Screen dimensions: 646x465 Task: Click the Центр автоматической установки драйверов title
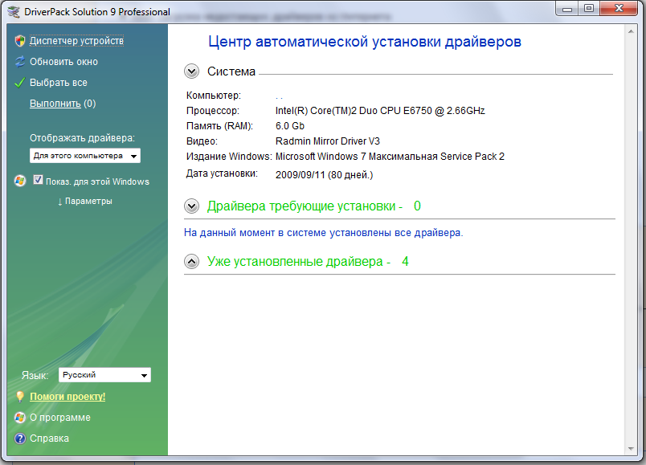[365, 42]
